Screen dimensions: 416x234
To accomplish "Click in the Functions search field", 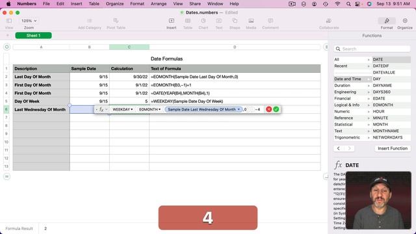I will coord(372,49).
